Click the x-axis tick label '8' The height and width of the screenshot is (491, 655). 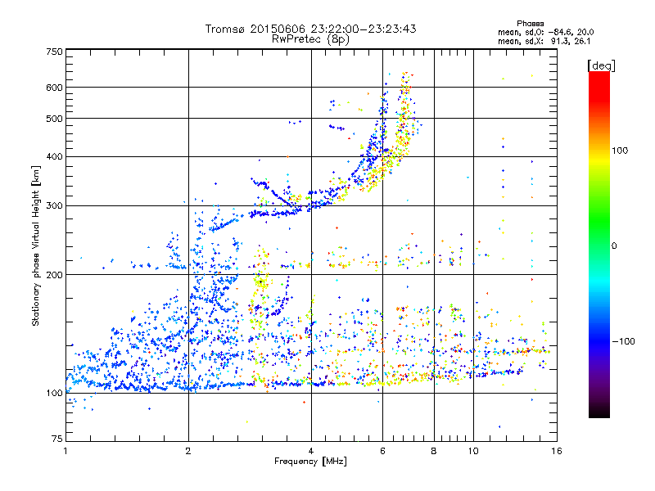click(x=434, y=451)
